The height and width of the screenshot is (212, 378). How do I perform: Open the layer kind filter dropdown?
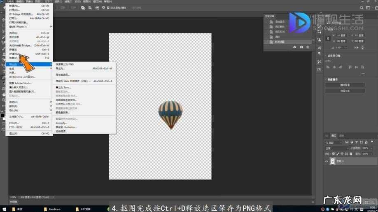coord(335,142)
